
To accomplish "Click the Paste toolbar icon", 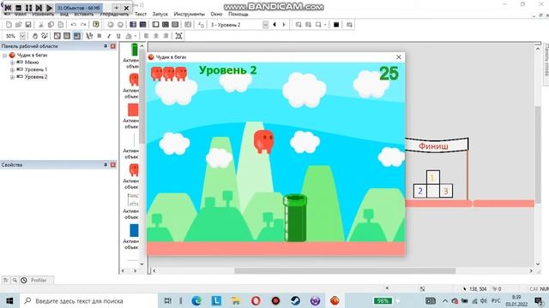I will click(x=61, y=25).
